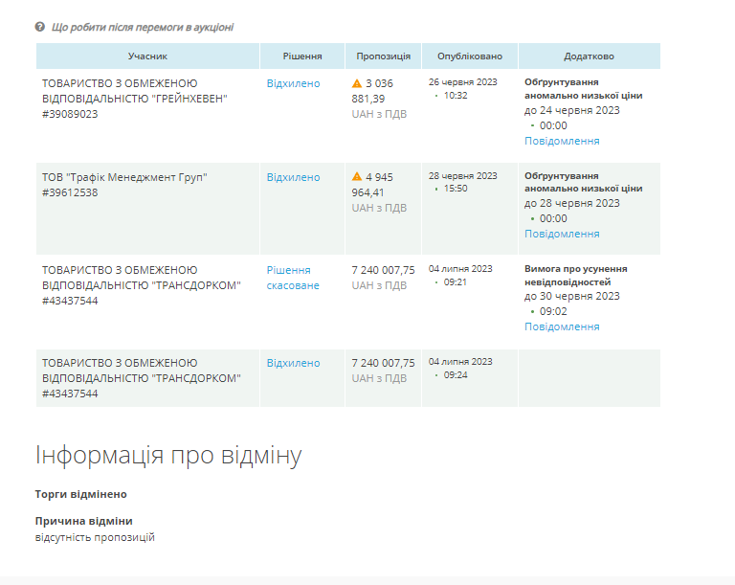Open Повідомлення link dated до 24 червня 2023
The width and height of the screenshot is (735, 585).
click(x=562, y=141)
